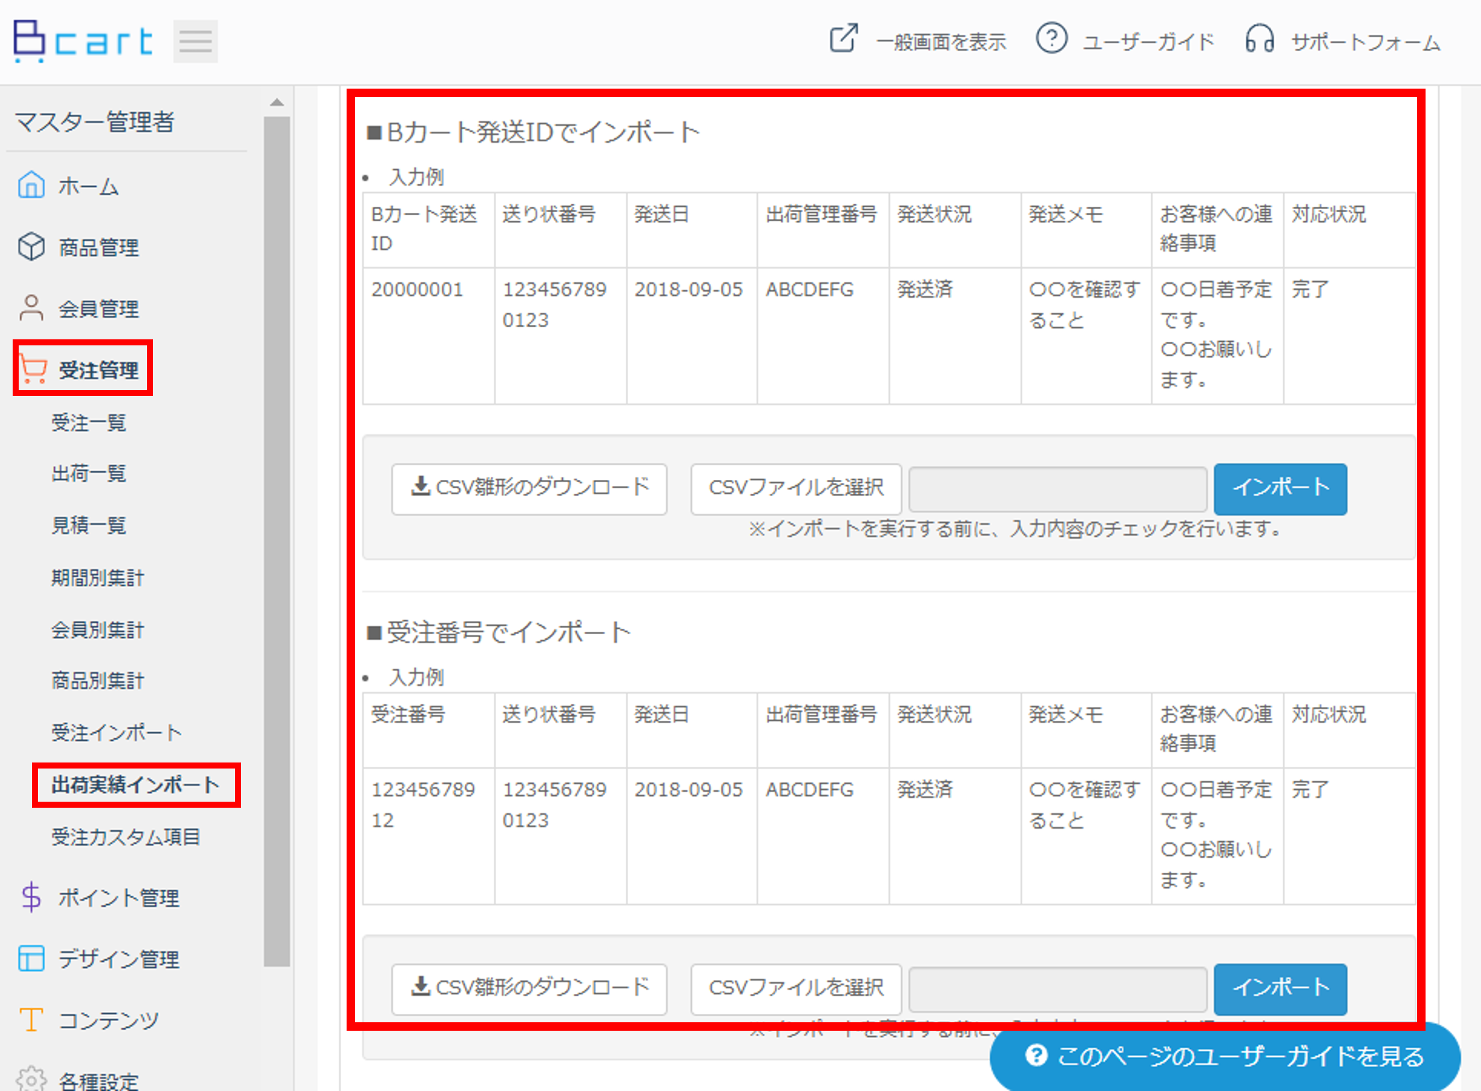Open ポイント管理 menu
1481x1091 pixels.
click(x=118, y=898)
